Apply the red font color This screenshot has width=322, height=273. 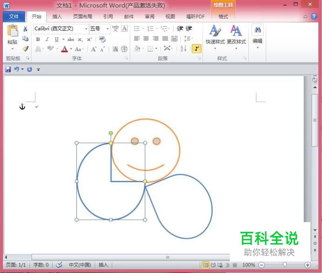click(65, 49)
